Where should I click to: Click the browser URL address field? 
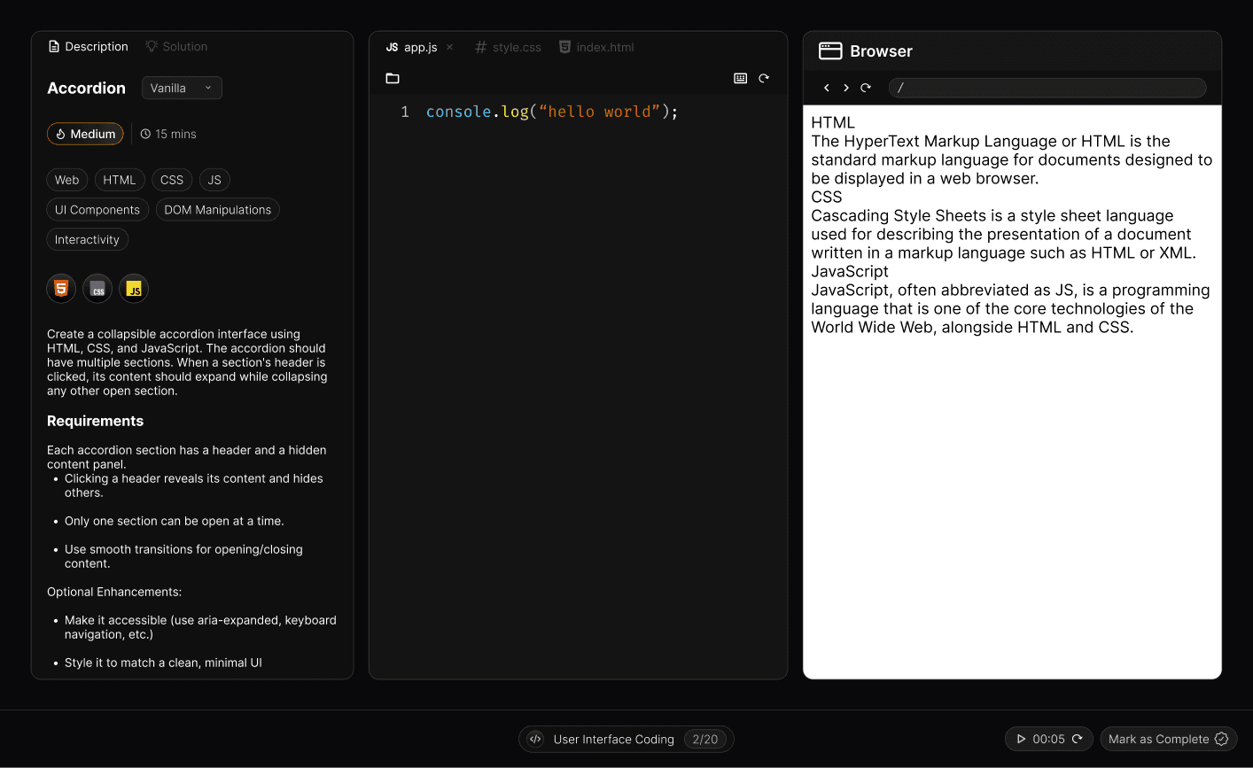[1047, 88]
